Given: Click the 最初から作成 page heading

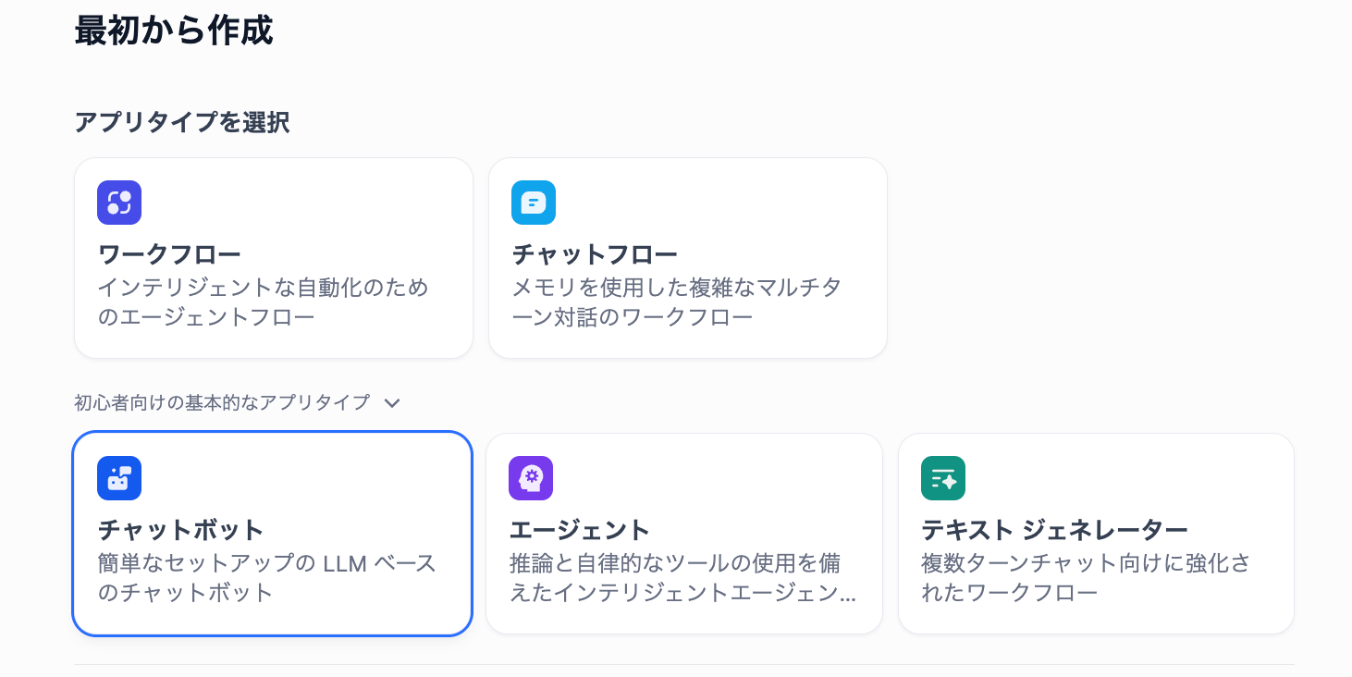Looking at the screenshot, I should click(x=174, y=31).
